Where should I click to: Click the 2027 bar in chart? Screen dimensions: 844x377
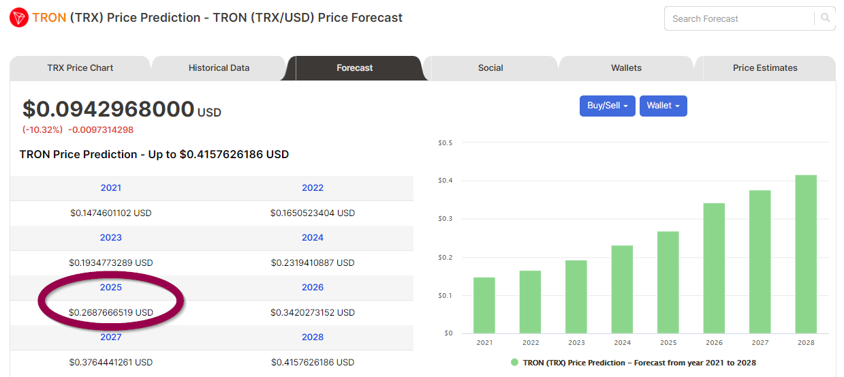pos(760,262)
